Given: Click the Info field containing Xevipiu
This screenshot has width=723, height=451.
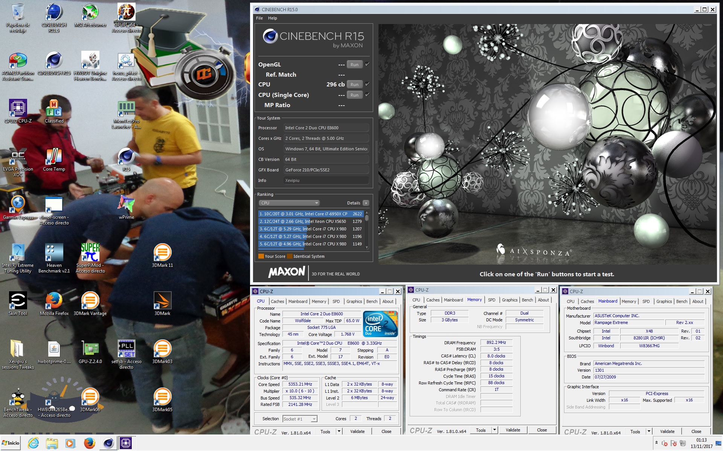Looking at the screenshot, I should (326, 180).
